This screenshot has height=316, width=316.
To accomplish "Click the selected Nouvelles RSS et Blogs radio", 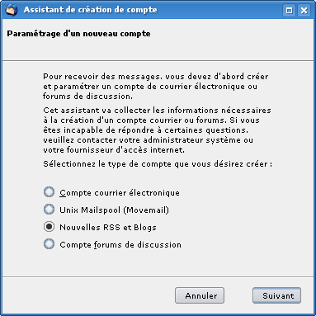I will tap(49, 227).
